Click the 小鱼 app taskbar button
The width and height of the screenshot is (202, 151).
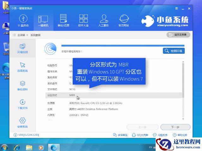pyautogui.click(x=54, y=148)
